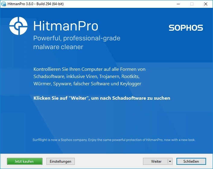Click the green Jetzt kaufen button
Screen dimensions: 213x169
pyautogui.click(x=24, y=161)
